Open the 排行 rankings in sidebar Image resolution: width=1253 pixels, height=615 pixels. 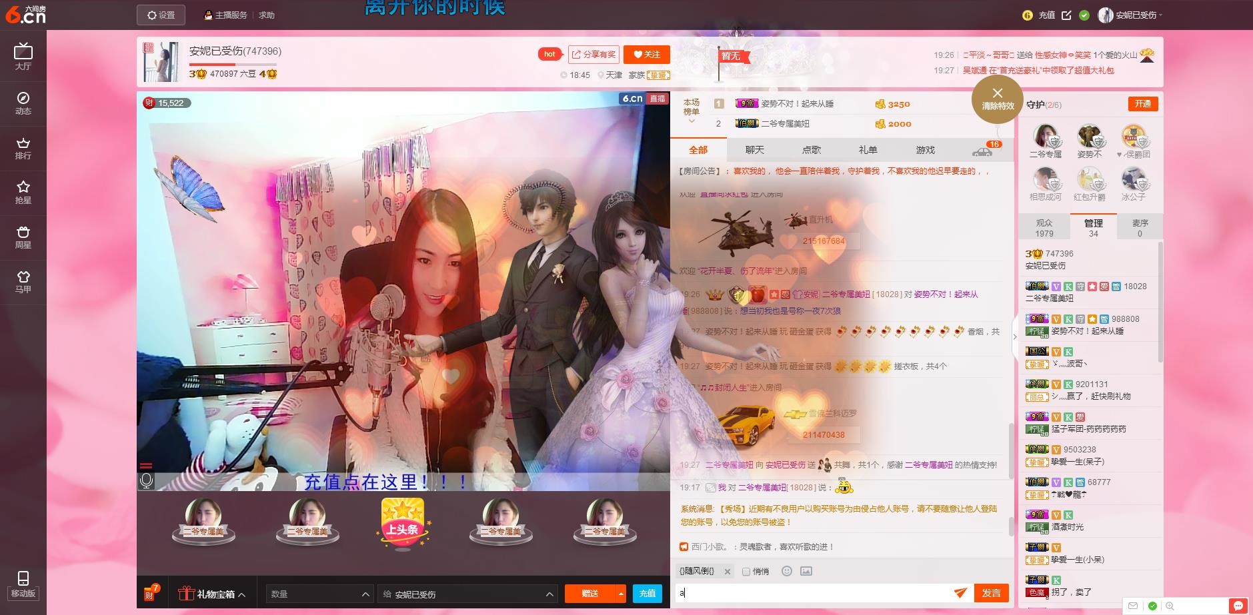[23, 148]
